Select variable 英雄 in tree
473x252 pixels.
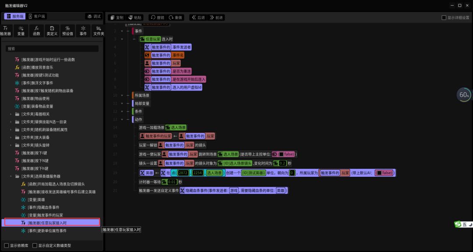[36, 199]
